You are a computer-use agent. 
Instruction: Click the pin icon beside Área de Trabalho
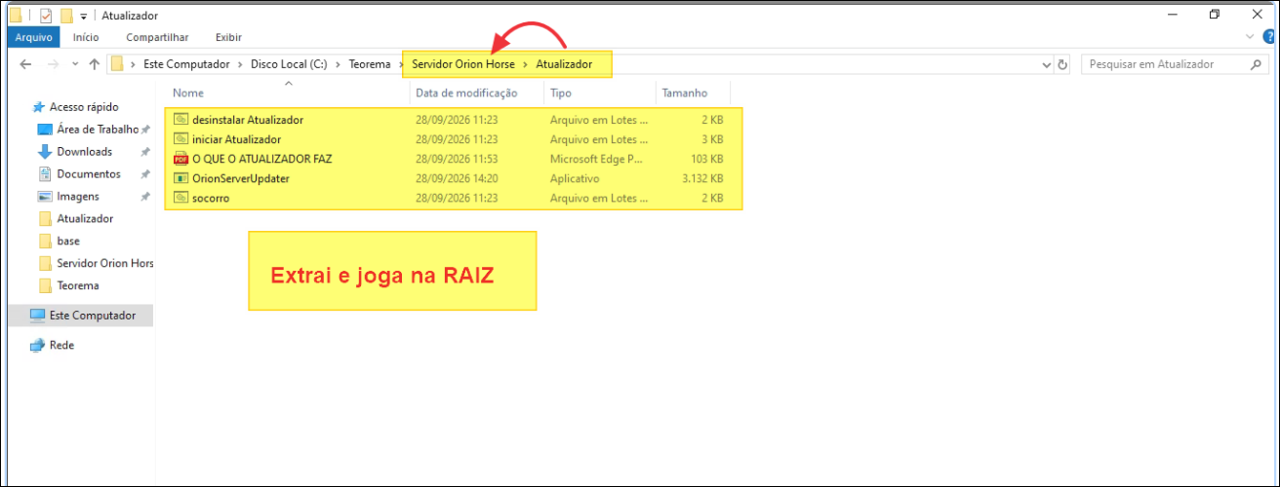pos(145,130)
